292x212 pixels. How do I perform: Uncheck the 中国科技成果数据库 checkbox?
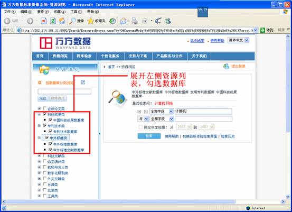[x=50, y=119]
